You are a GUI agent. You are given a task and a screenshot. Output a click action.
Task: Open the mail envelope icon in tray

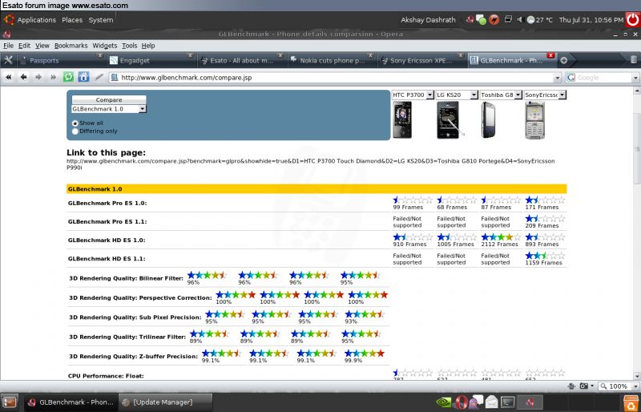pyautogui.click(x=492, y=402)
